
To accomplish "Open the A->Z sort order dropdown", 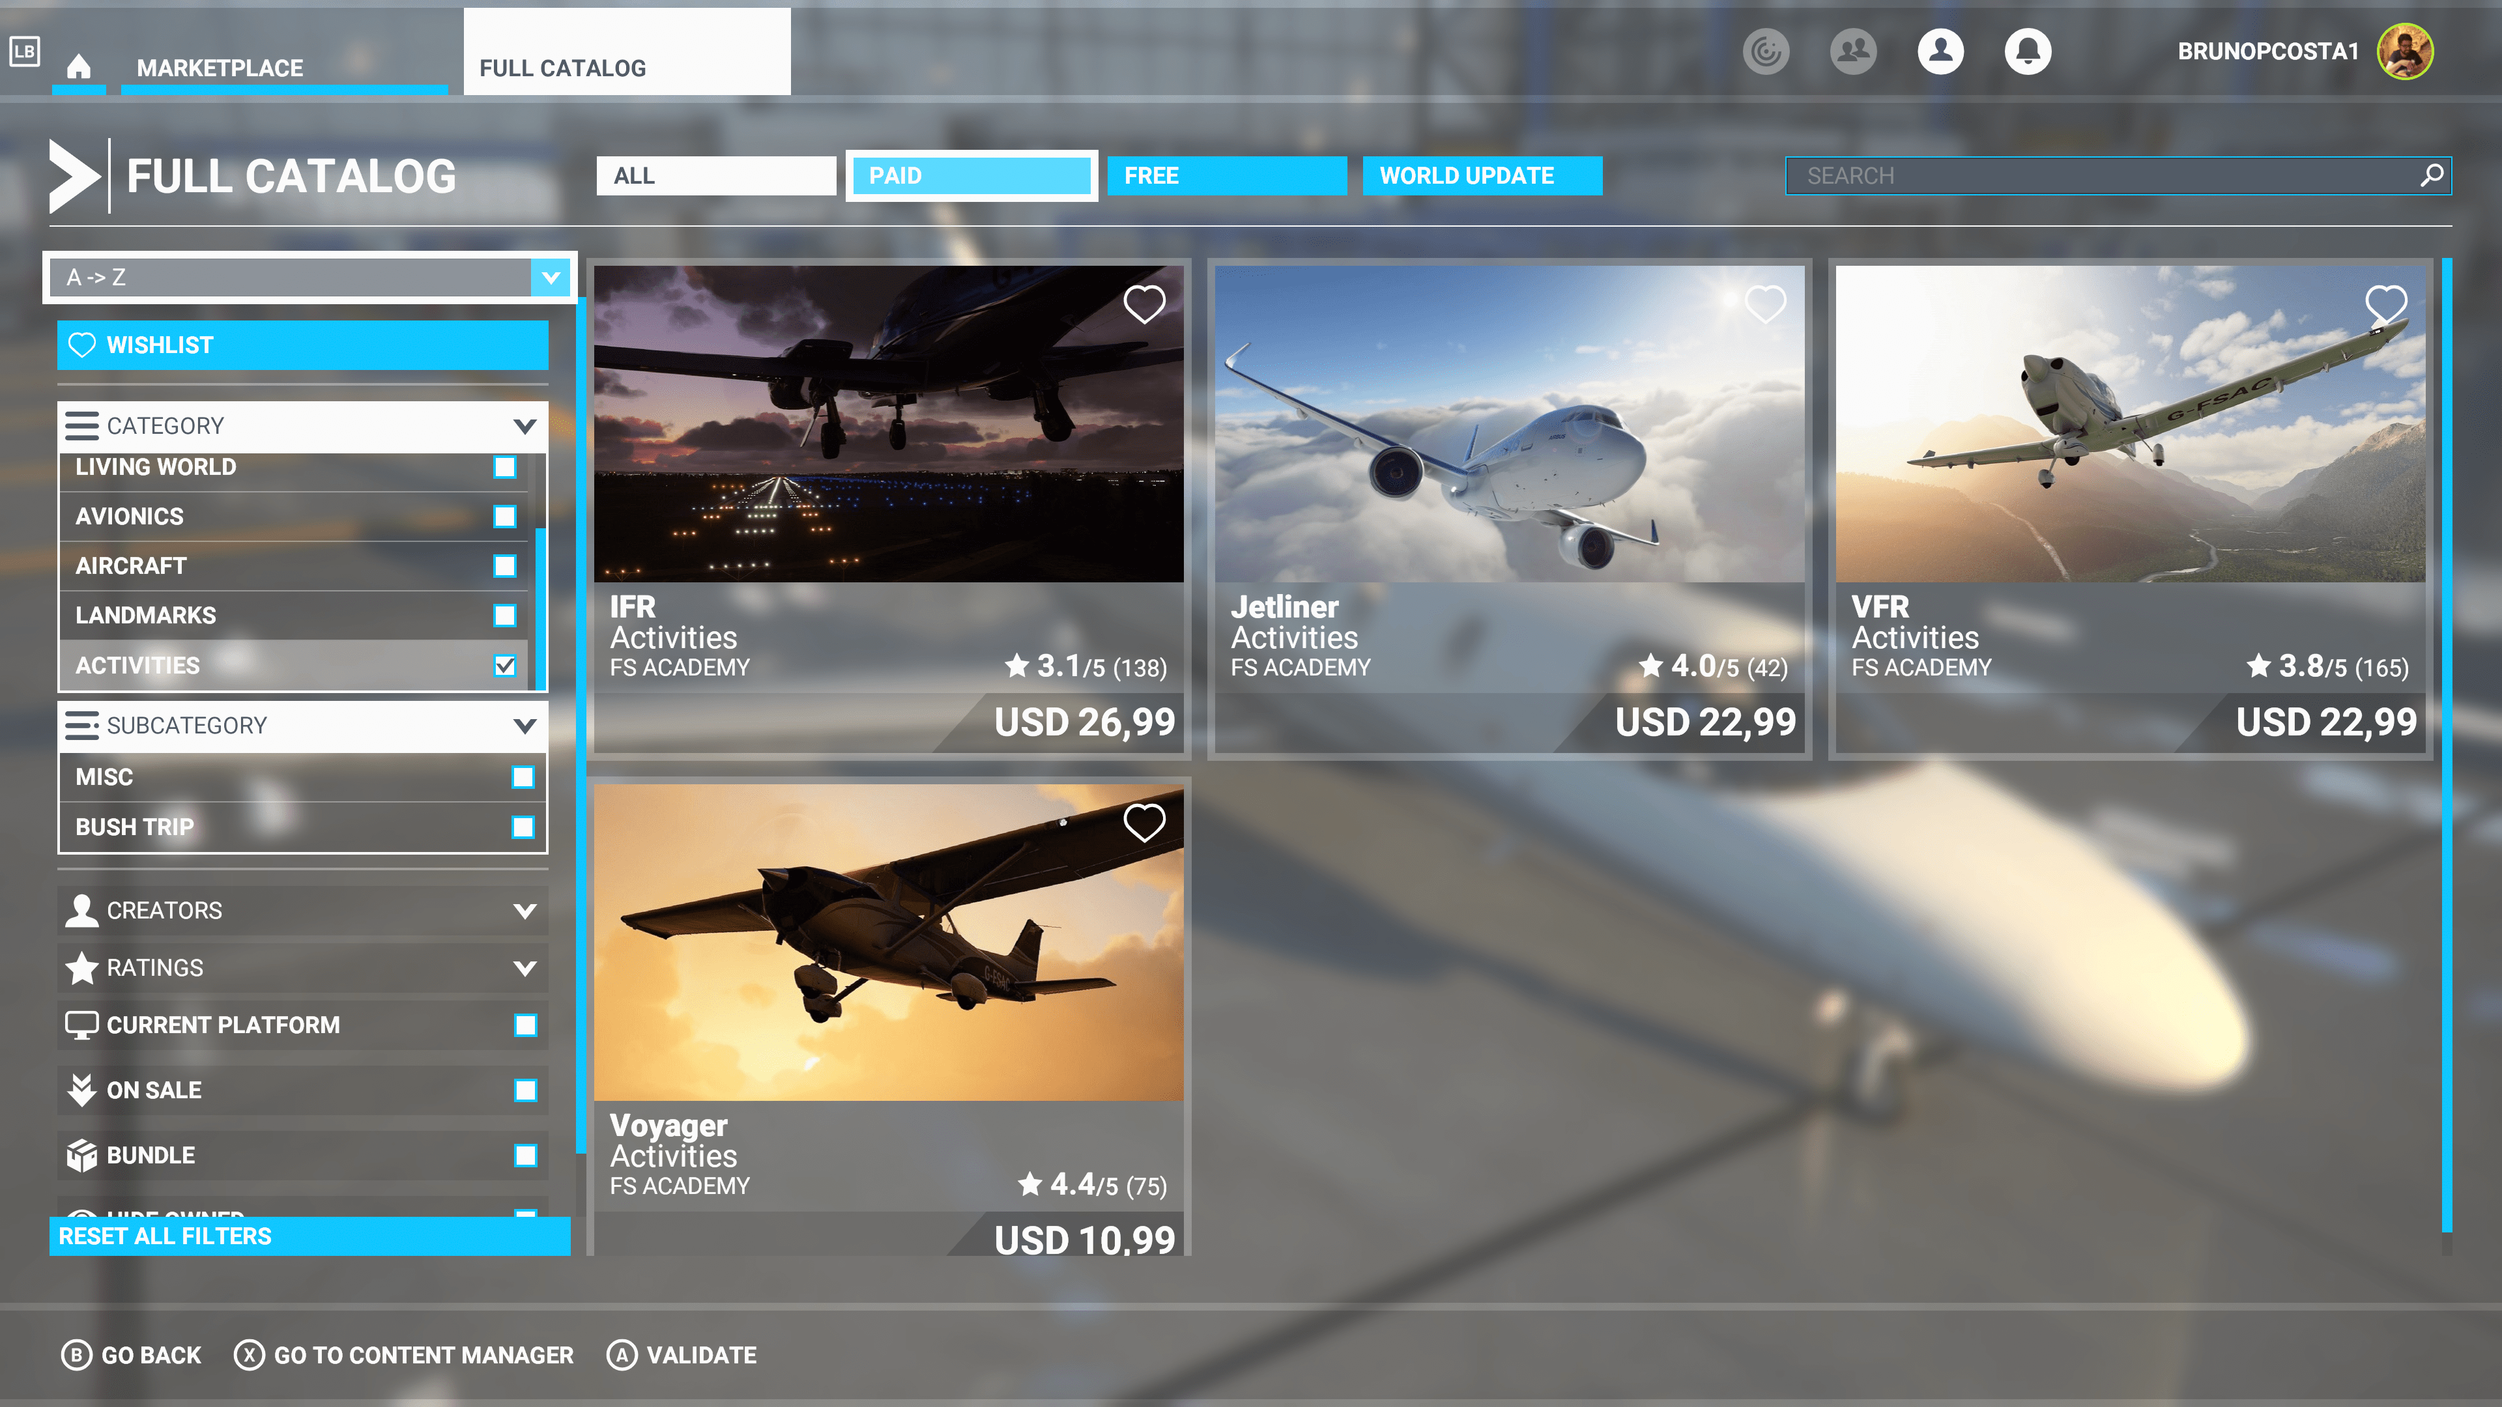I will pyautogui.click(x=550, y=278).
